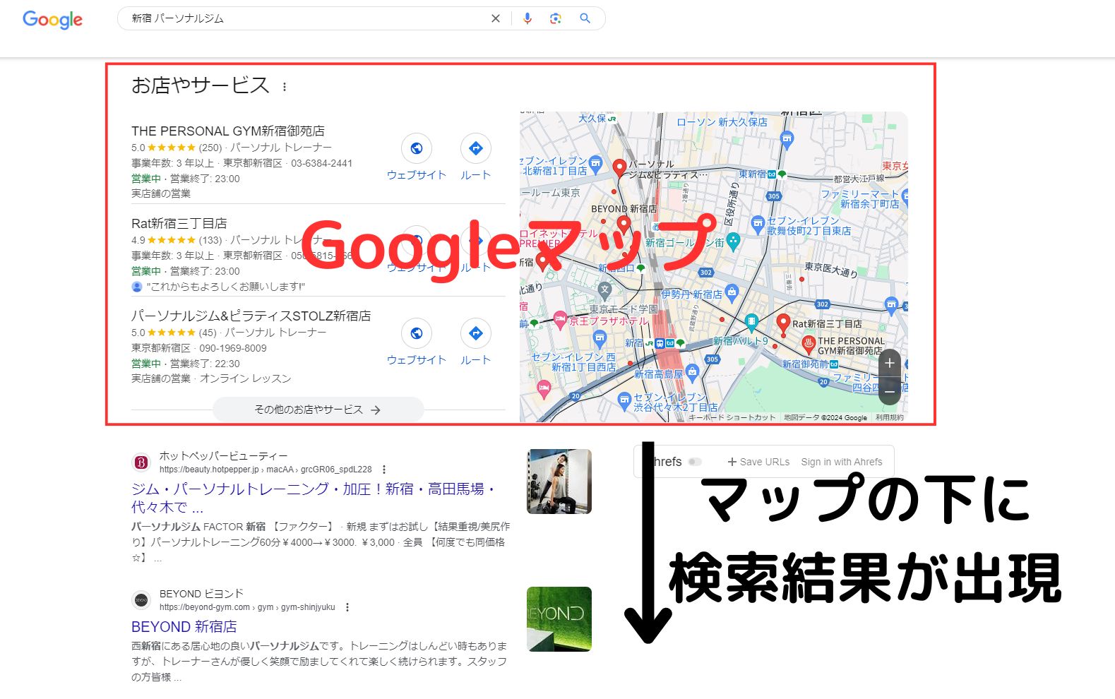Click hotpepper URL breadcrumb text
This screenshot has height=699, width=1115.
266,470
